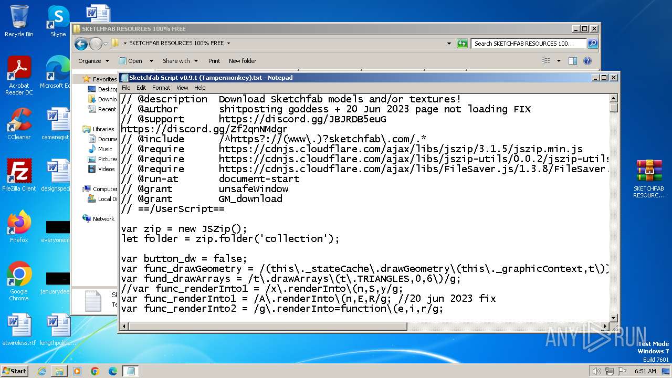Click the Explorer change view icon

[x=546, y=61]
